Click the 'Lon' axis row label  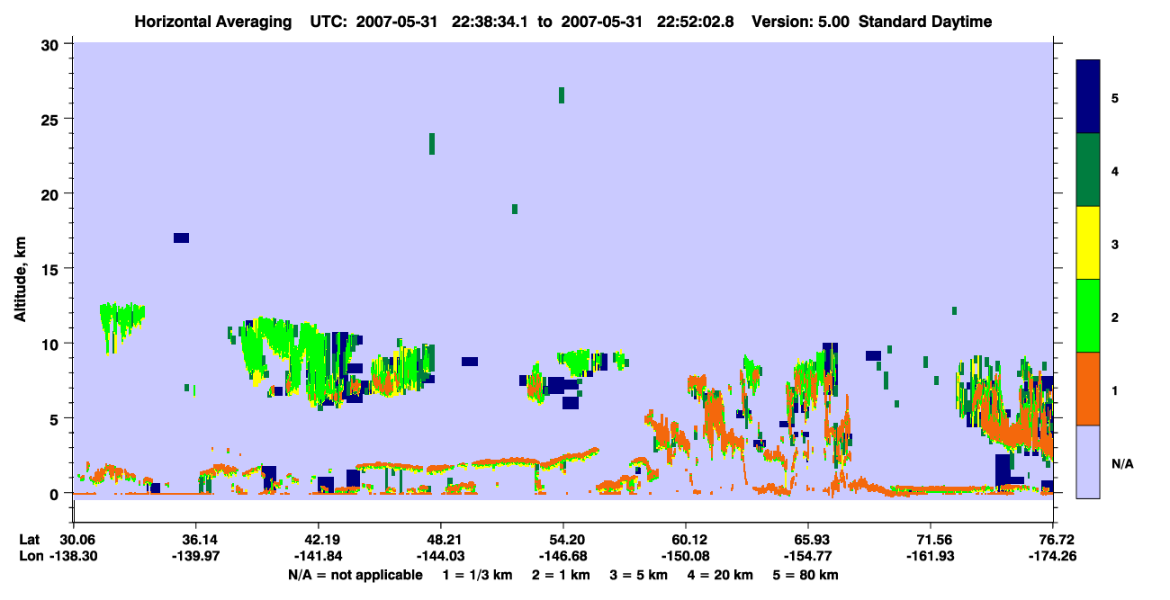[30, 556]
